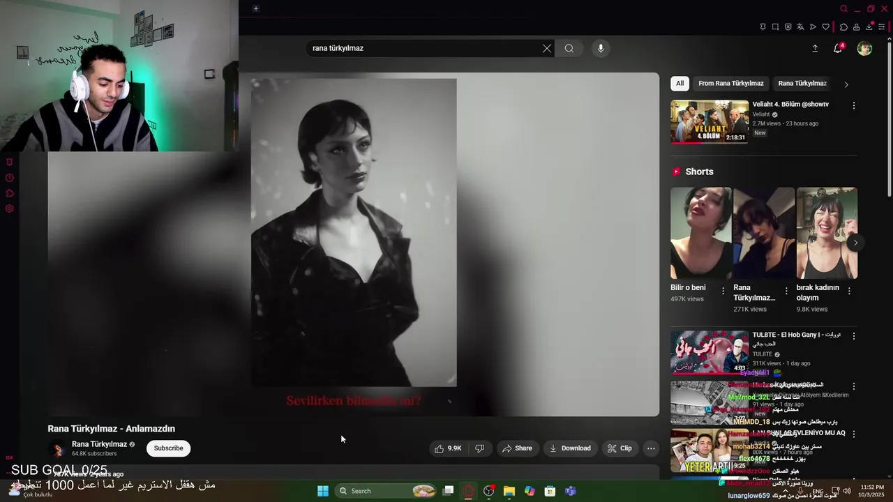The height and width of the screenshot is (502, 893).
Task: Show next Shorts with right arrow
Action: tap(855, 243)
